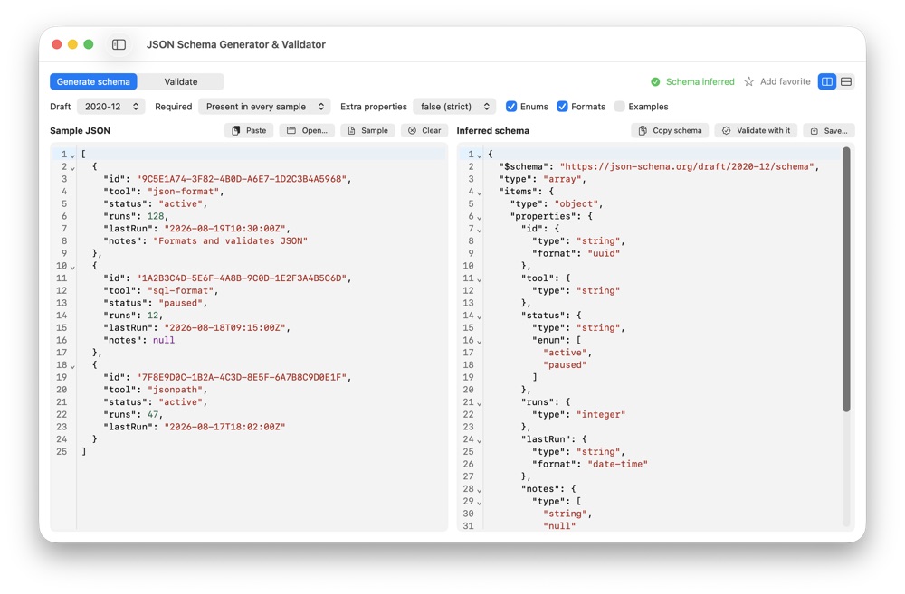Click Copy schema button

[x=670, y=130]
